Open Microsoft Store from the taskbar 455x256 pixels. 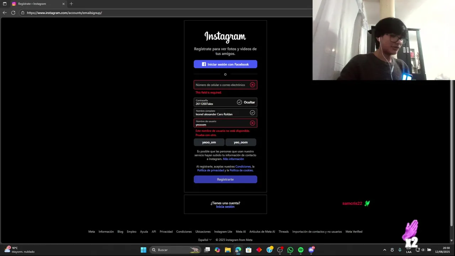[248, 250]
